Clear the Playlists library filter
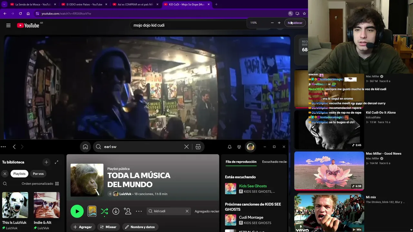This screenshot has height=232, width=413. [x=5, y=174]
